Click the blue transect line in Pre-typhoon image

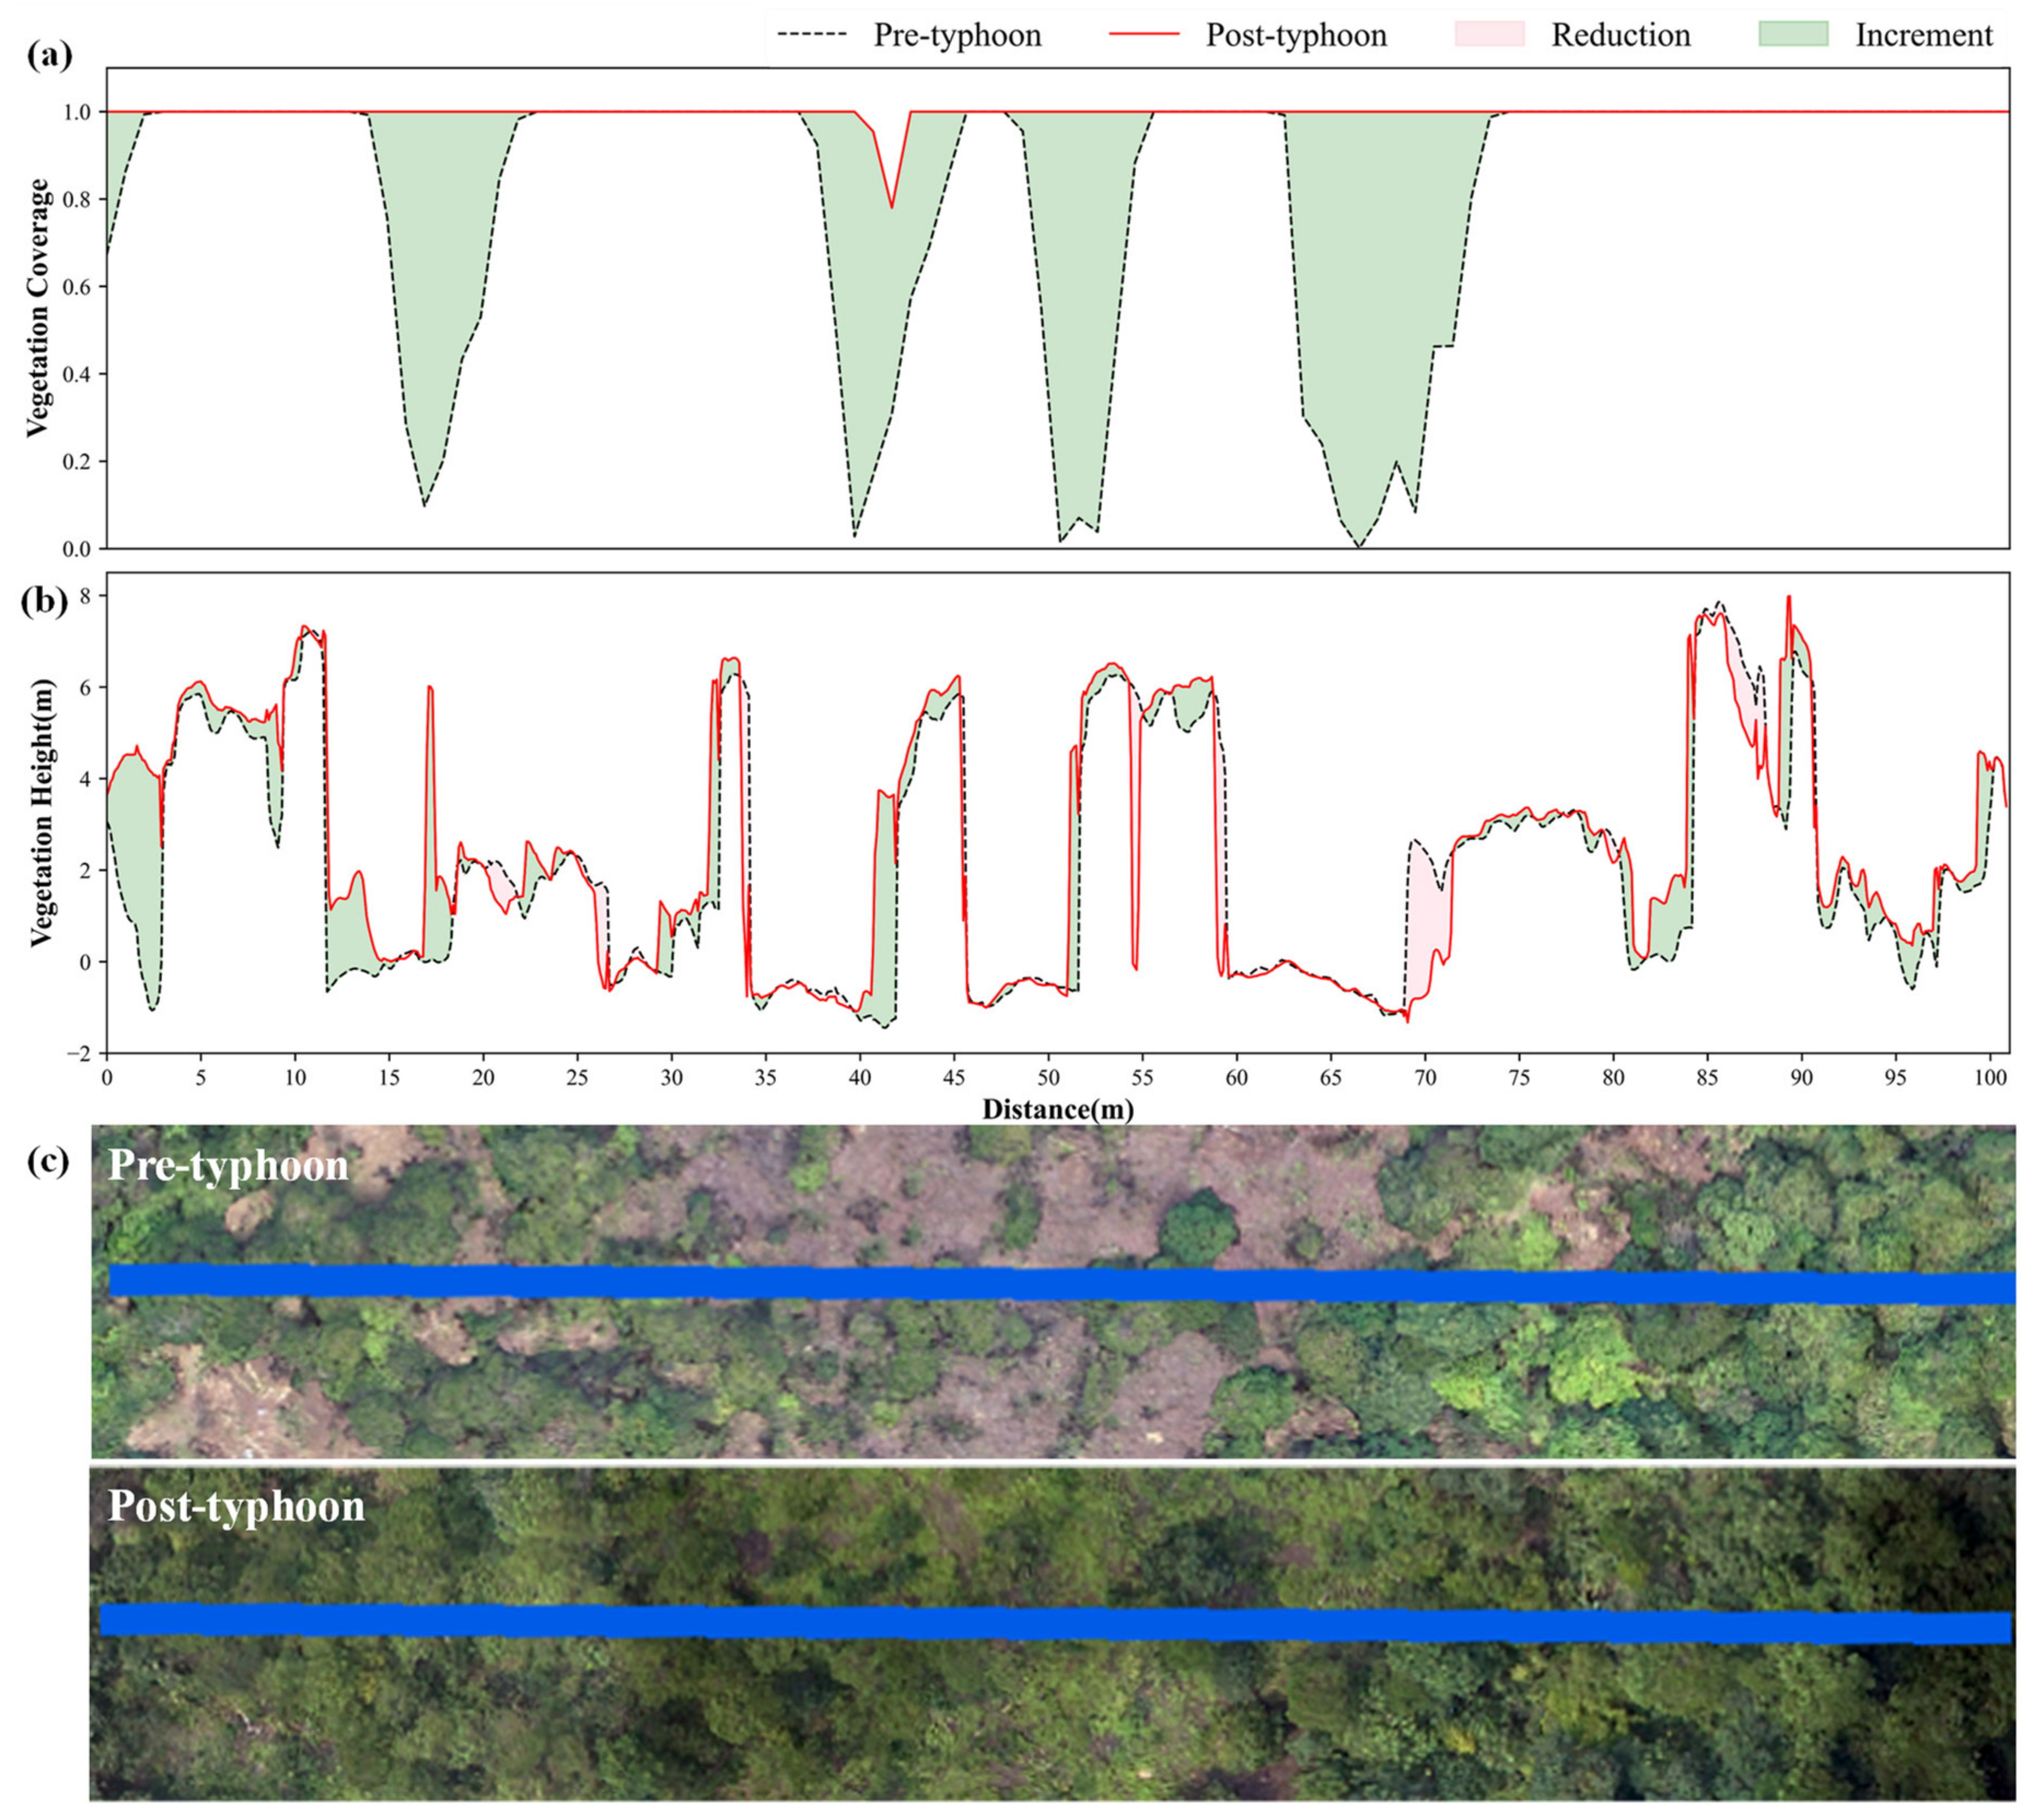pyautogui.click(x=1062, y=1284)
